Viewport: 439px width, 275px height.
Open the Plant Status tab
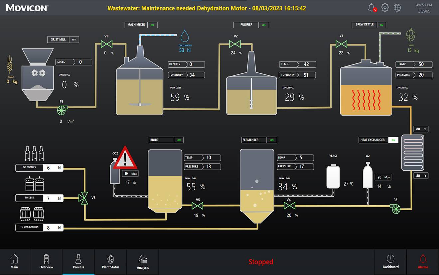(x=110, y=262)
